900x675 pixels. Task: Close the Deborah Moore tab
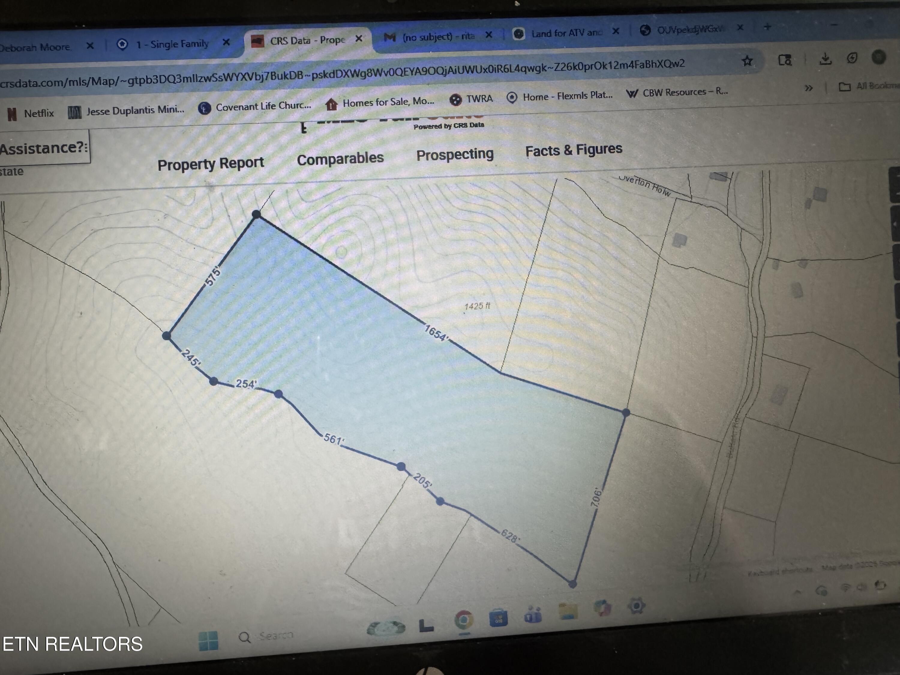[90, 46]
